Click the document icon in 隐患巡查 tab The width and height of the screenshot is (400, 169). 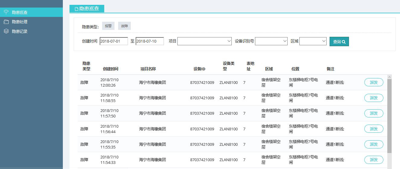pos(76,9)
